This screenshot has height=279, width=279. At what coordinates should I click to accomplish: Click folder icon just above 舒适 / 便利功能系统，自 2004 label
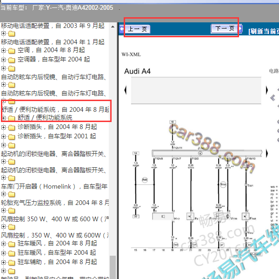click(12, 101)
